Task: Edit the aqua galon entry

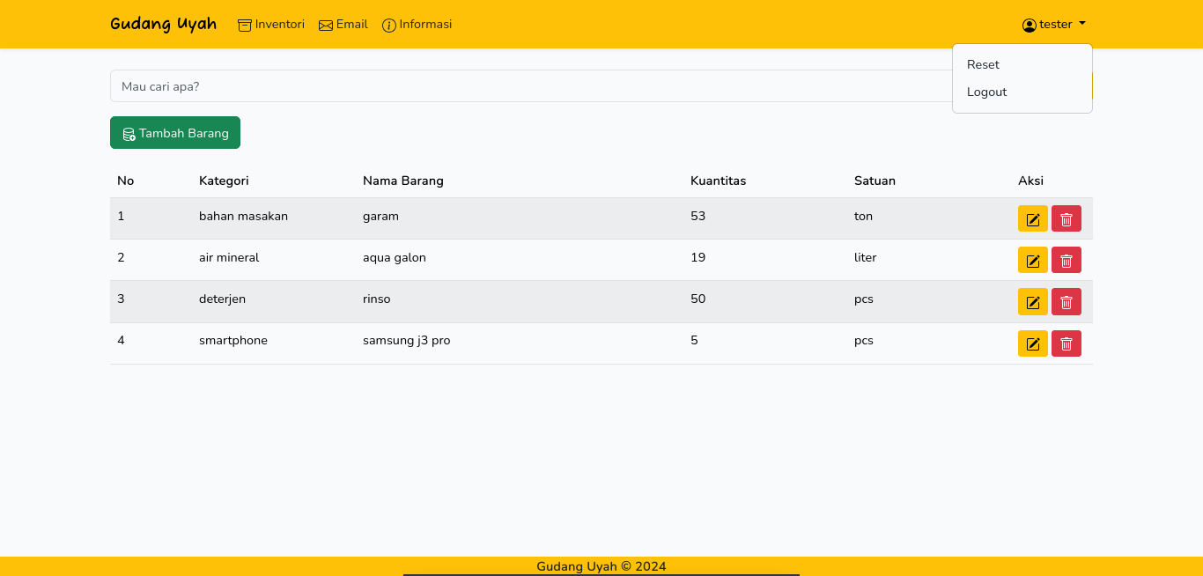Action: point(1032,260)
